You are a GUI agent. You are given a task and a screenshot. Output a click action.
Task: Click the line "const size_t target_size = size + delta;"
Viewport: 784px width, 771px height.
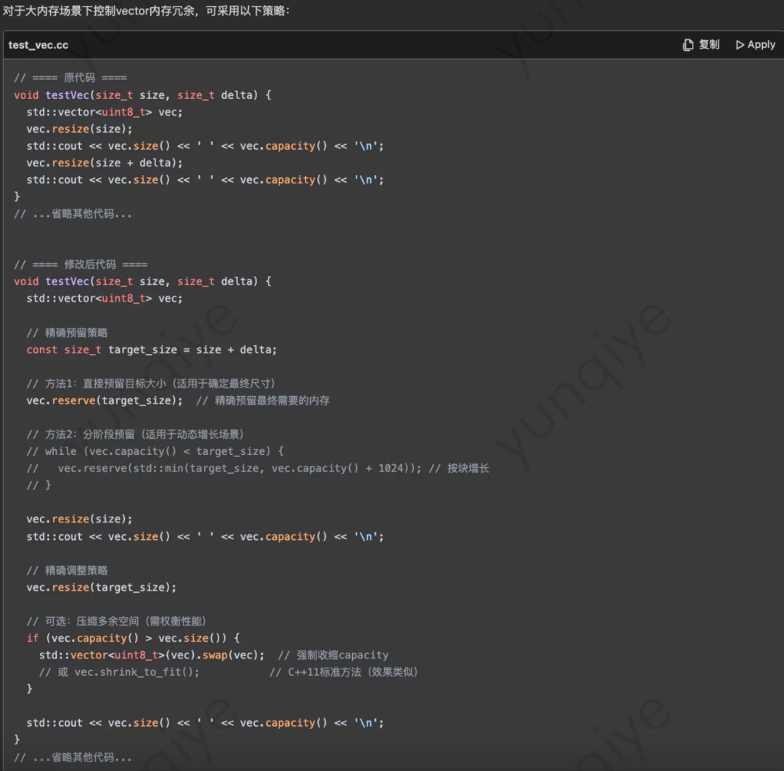pyautogui.click(x=152, y=350)
